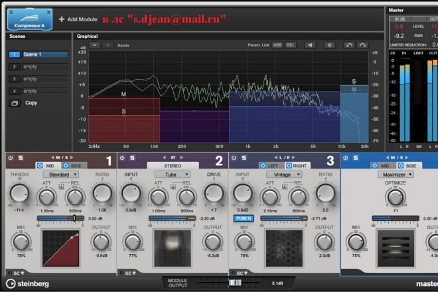Select empty scene slot 2

[38, 66]
